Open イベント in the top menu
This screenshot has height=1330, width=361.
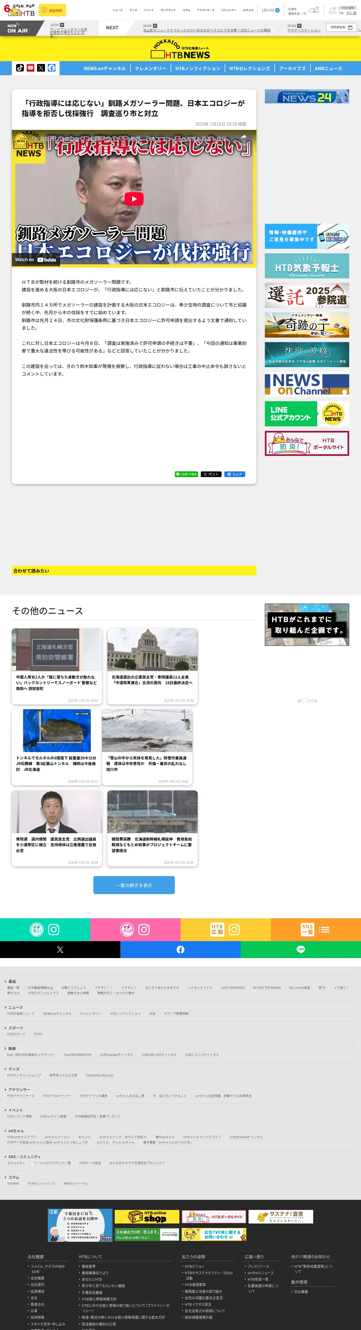[x=149, y=10]
